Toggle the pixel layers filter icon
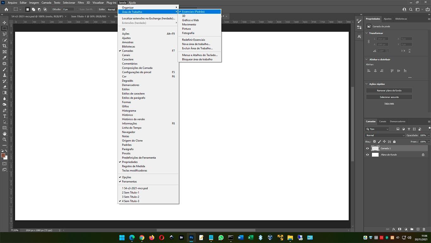The image size is (431, 243). [x=398, y=129]
